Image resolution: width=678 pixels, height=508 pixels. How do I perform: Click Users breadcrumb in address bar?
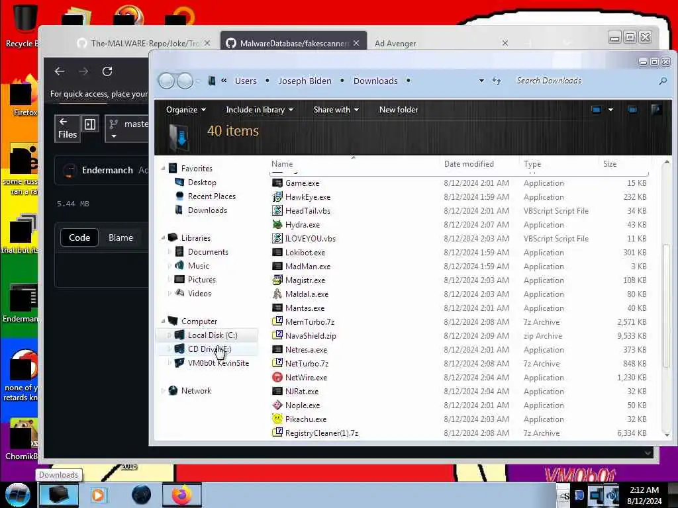246,81
